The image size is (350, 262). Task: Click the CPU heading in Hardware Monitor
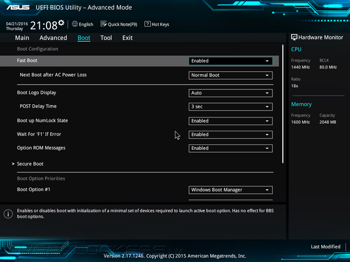coord(296,49)
